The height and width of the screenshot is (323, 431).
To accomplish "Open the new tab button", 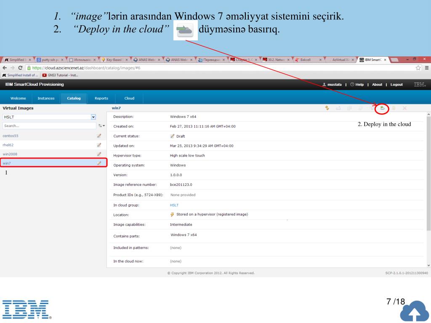I will click(x=394, y=60).
